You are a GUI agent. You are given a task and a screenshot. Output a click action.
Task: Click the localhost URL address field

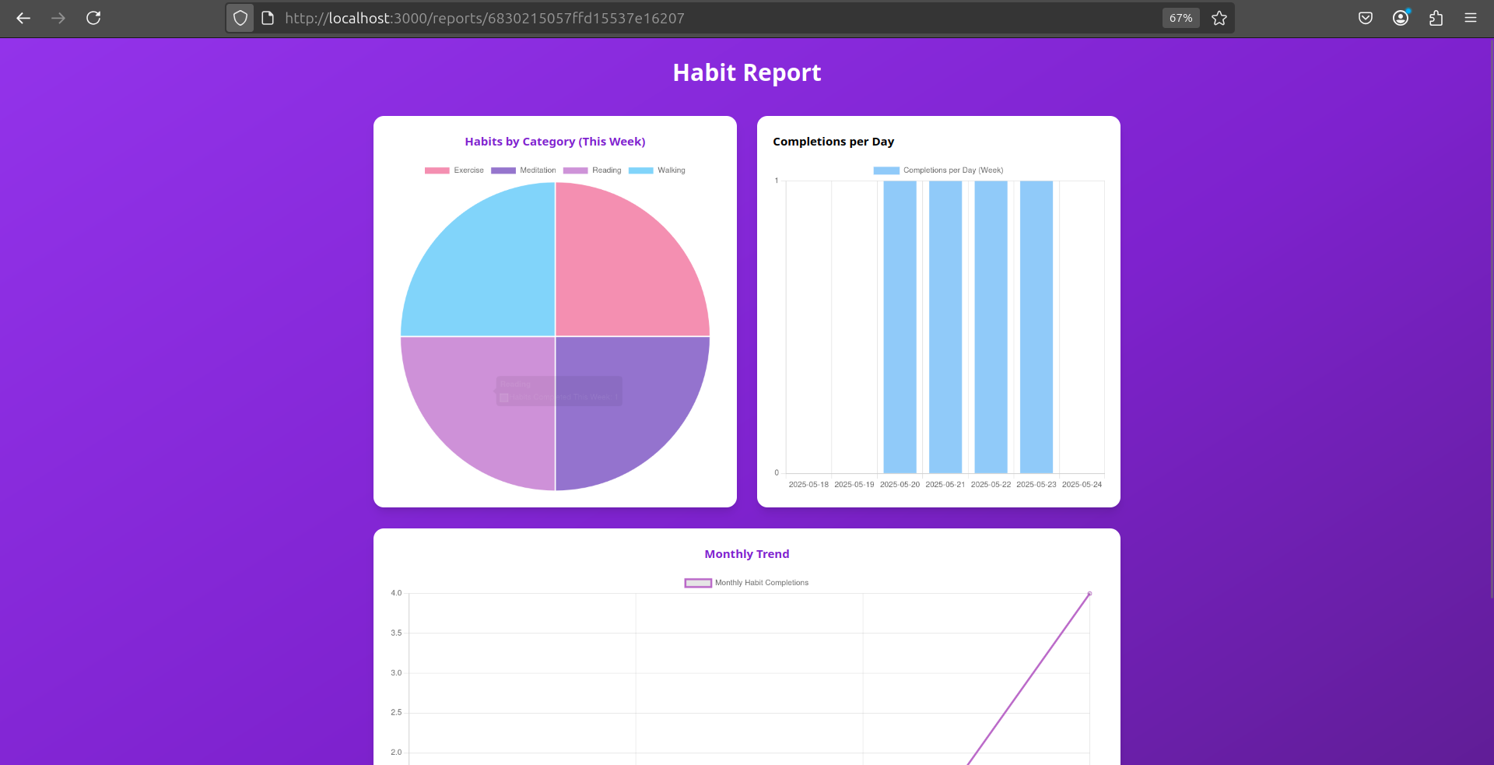pyautogui.click(x=700, y=18)
